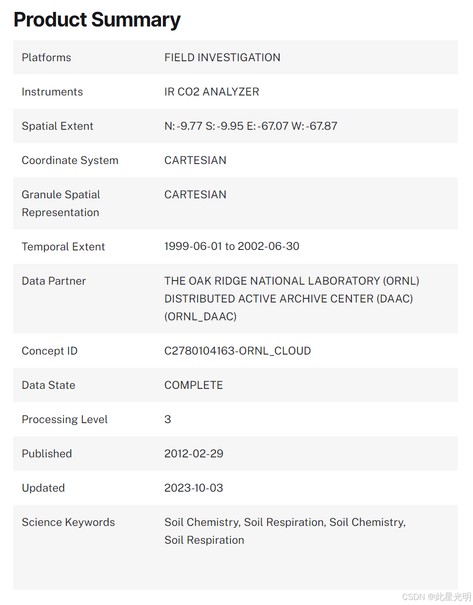This screenshot has height=605, width=473.
Task: Click the Coordinate System label
Action: 70,160
